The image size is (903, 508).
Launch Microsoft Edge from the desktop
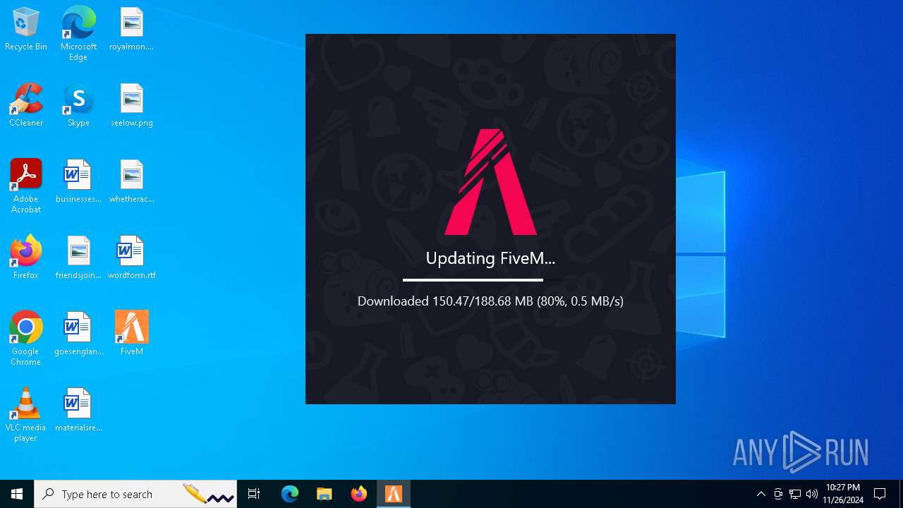pos(78,33)
